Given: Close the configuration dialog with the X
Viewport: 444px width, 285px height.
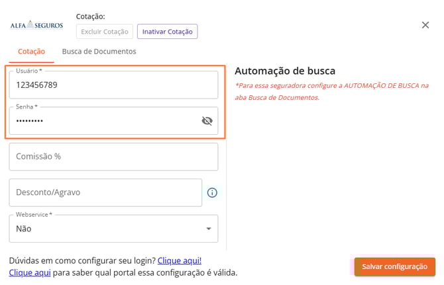Looking at the screenshot, I should click(x=425, y=25).
